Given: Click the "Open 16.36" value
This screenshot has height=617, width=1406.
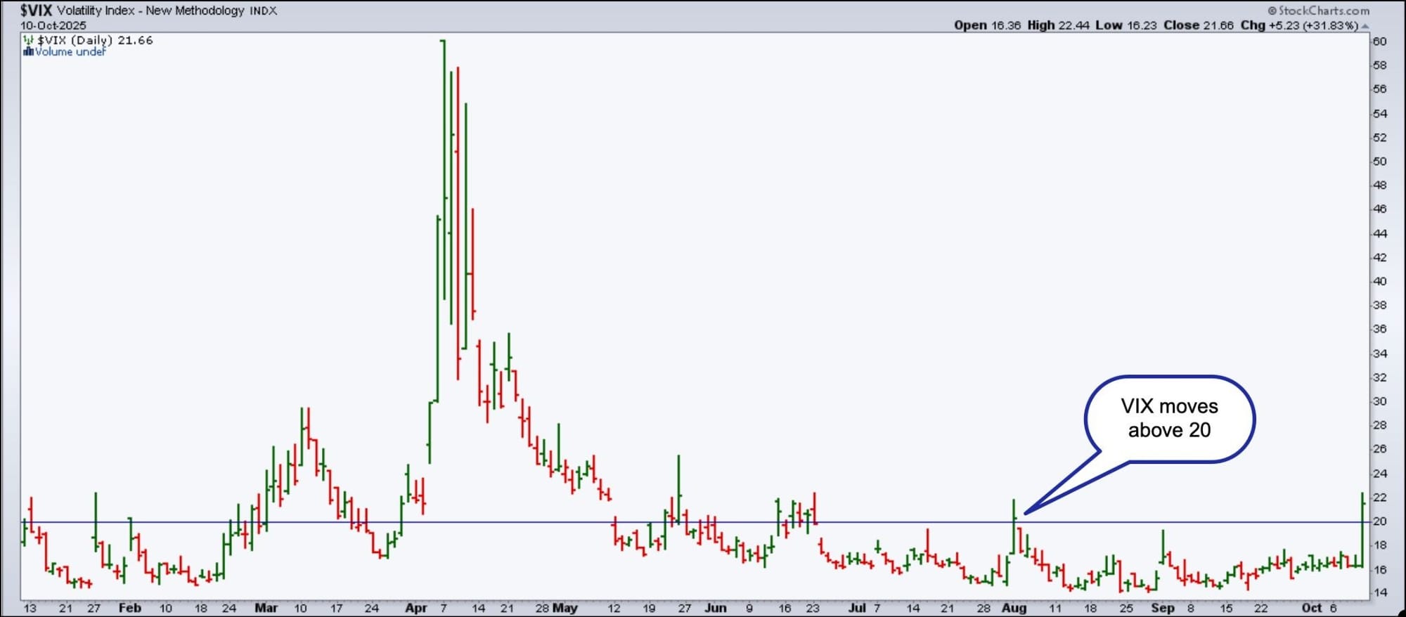Looking at the screenshot, I should [987, 25].
